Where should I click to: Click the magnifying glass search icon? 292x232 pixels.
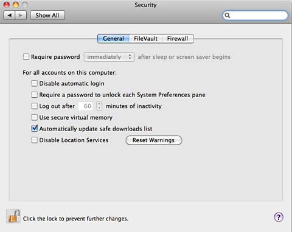point(228,15)
